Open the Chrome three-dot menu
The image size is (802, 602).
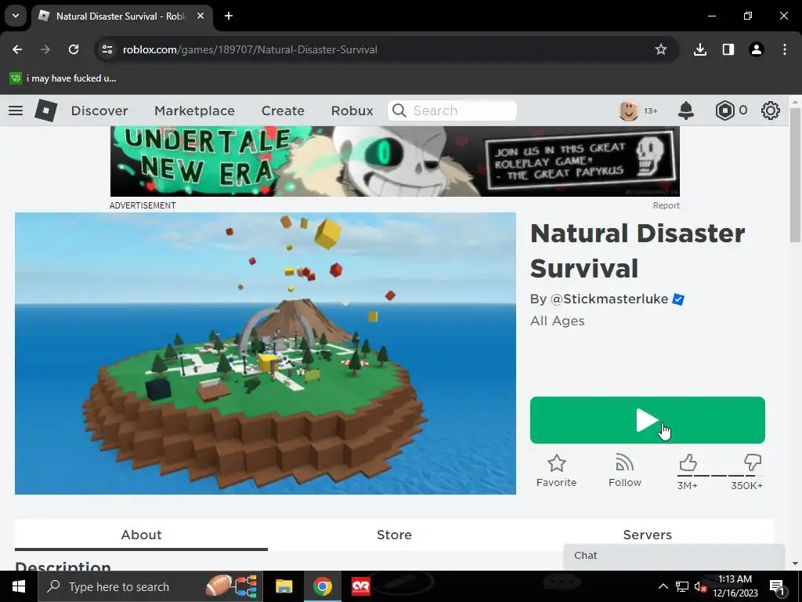click(x=785, y=49)
